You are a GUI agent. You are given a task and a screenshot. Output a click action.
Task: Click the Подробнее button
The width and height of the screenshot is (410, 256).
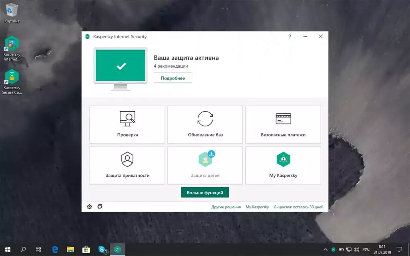[x=173, y=78]
